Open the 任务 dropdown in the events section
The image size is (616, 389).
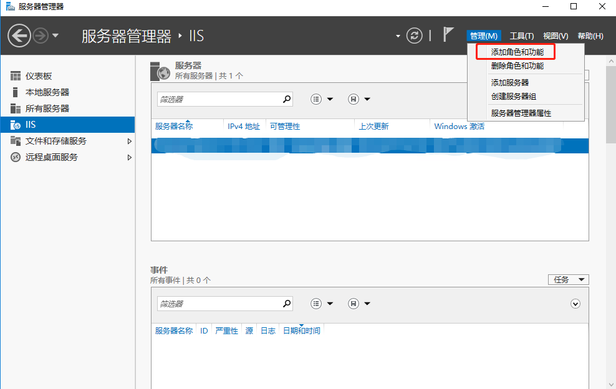click(568, 279)
